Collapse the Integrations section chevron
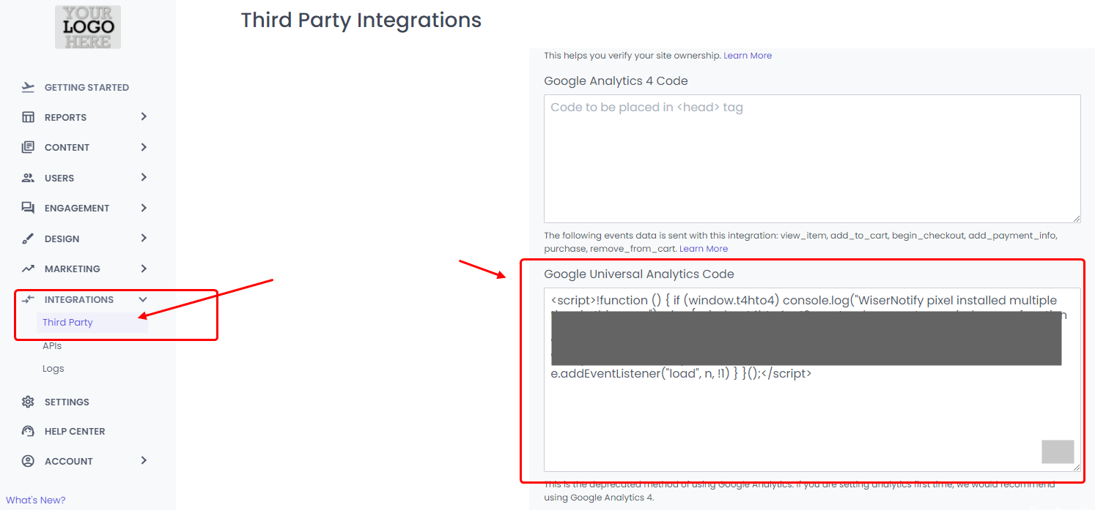The width and height of the screenshot is (1095, 510). pyautogui.click(x=144, y=299)
